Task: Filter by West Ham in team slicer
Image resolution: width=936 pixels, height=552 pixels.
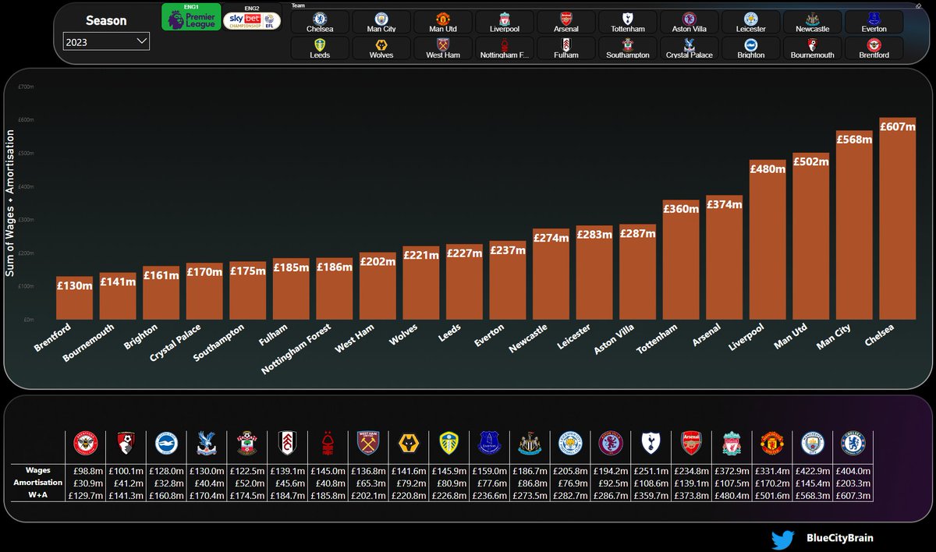Action: (443, 48)
